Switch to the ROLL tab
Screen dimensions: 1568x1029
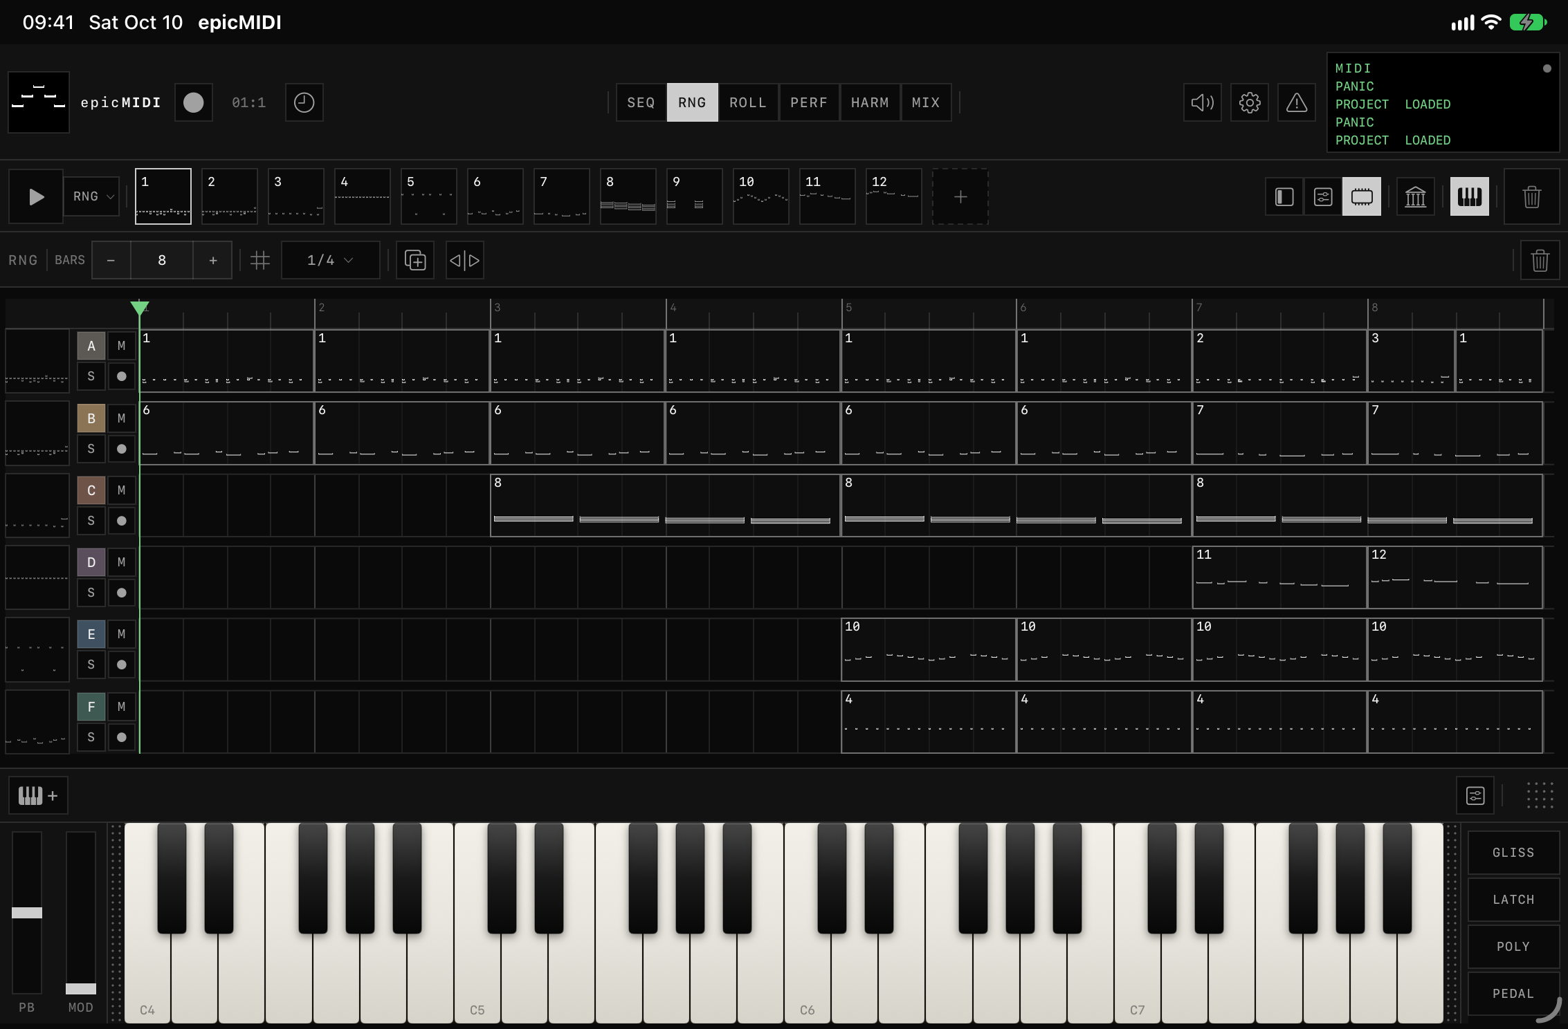coord(748,102)
